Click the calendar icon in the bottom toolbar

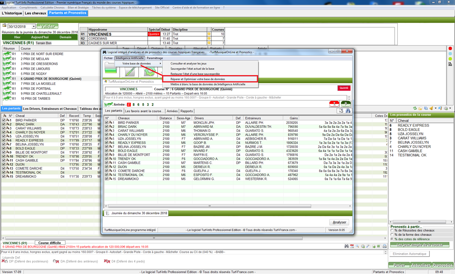[x=352, y=246]
